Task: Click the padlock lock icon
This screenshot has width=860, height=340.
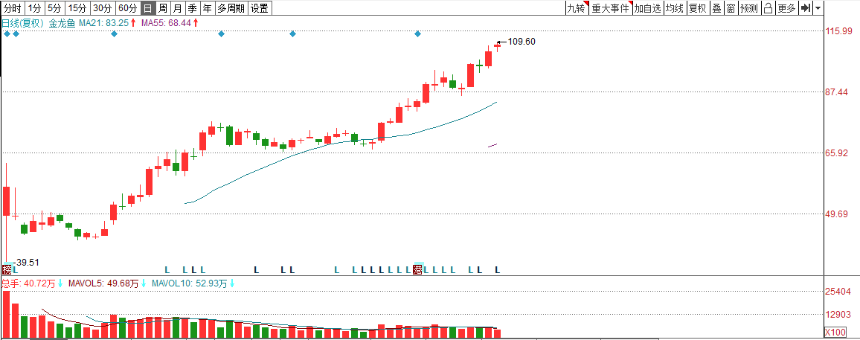Action: click(768, 8)
